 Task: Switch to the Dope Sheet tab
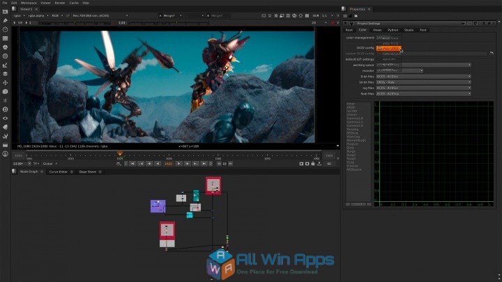click(x=87, y=172)
